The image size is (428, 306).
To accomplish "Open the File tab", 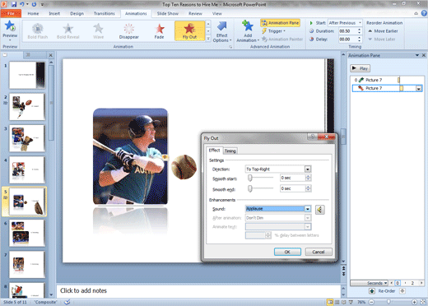I will (11, 13).
